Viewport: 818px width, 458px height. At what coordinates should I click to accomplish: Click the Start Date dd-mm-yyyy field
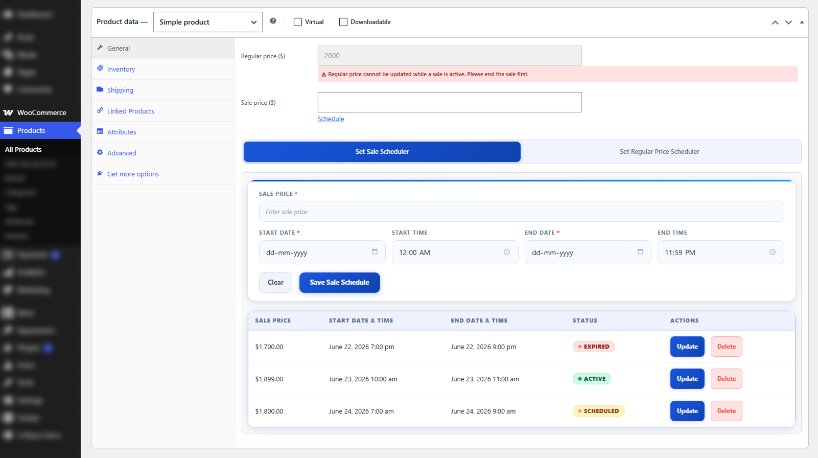coord(322,253)
